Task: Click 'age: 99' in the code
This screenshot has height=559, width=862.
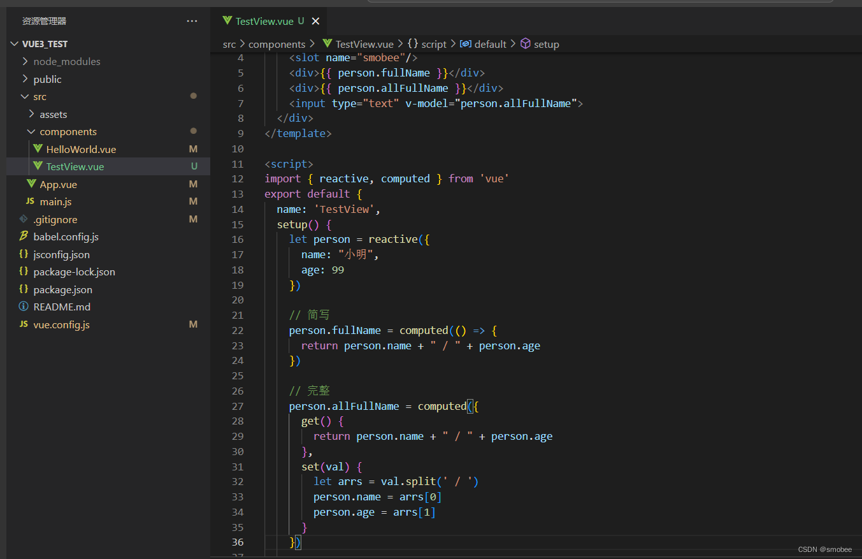Action: click(323, 270)
